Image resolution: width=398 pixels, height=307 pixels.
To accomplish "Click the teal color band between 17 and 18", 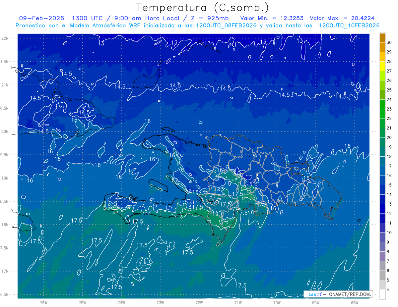I will click(382, 161).
